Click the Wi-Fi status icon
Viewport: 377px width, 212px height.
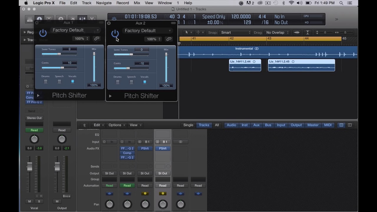point(291,3)
